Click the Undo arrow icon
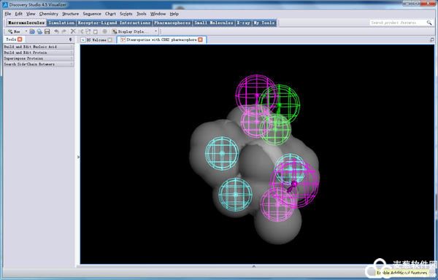438x280 pixels. pos(56,31)
